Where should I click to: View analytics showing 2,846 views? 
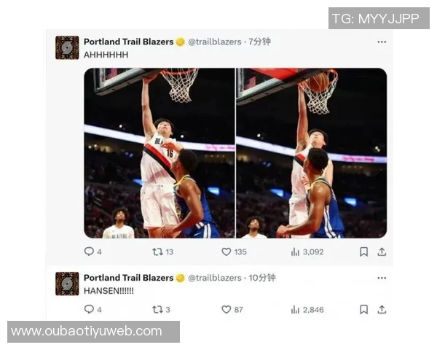point(307,309)
